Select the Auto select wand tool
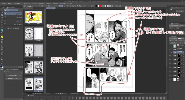Image resolution: width=185 pixels, height=100 pixels. (2, 22)
